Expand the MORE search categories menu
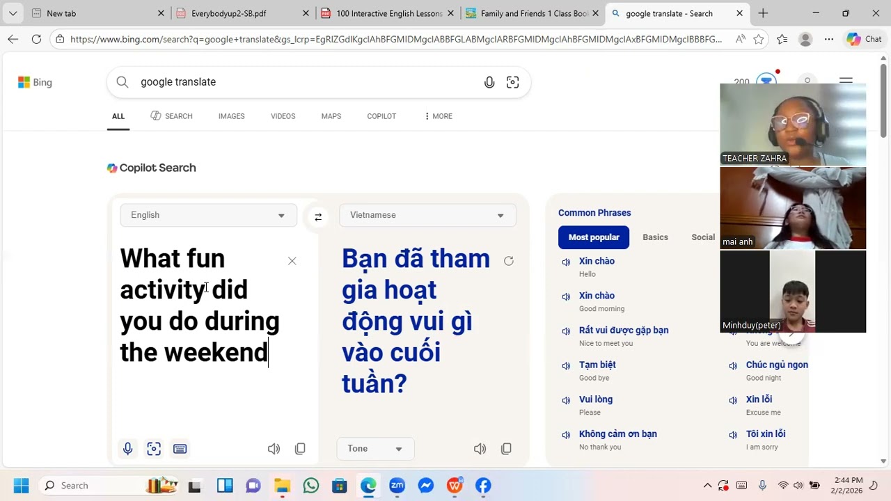This screenshot has height=501, width=891. (x=439, y=116)
